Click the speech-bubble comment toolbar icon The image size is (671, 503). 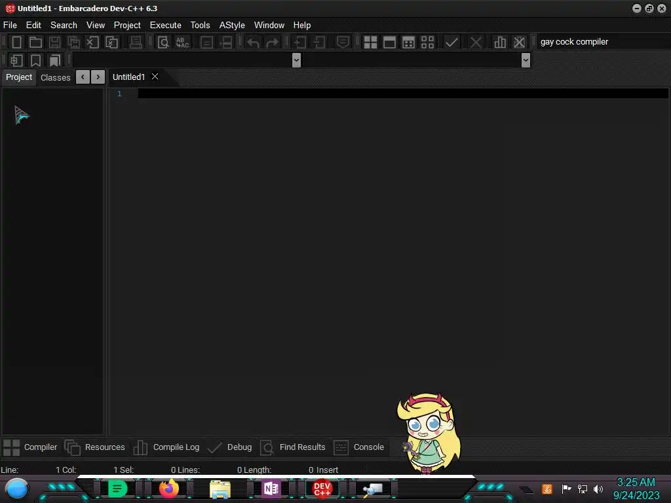click(x=343, y=42)
